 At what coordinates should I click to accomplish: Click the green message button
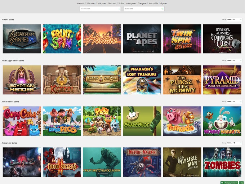pos(229,182)
